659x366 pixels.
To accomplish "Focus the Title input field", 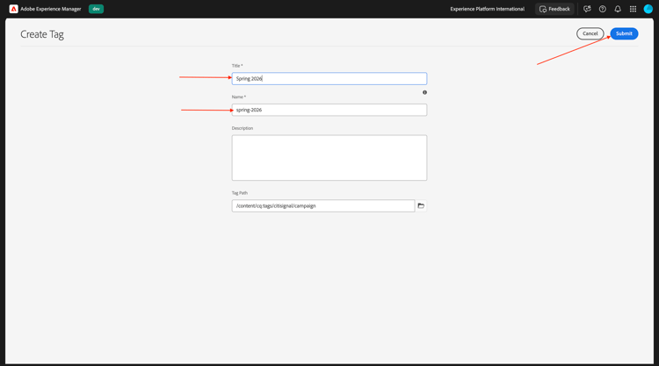I will coord(329,78).
